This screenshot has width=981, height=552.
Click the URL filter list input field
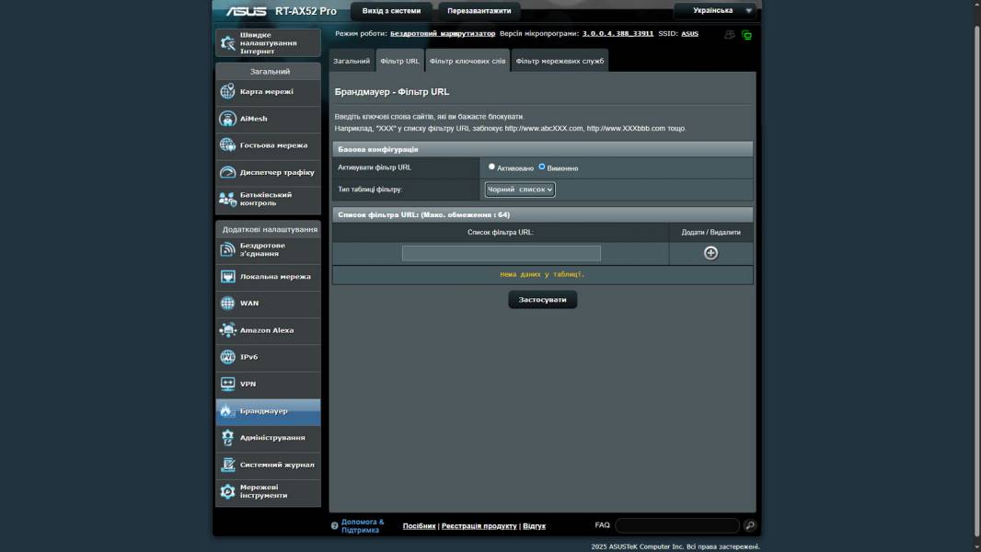coord(501,253)
